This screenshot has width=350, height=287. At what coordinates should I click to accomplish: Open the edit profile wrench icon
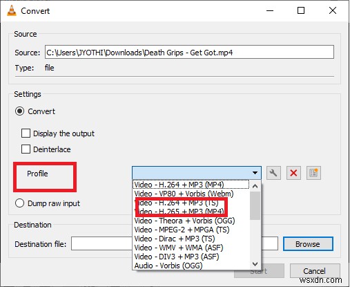coord(273,173)
